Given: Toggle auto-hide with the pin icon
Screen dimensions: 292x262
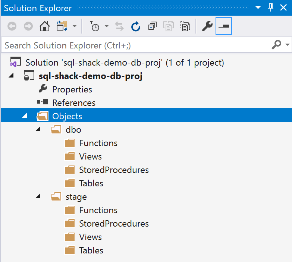Looking at the screenshot, I should [x=271, y=7].
